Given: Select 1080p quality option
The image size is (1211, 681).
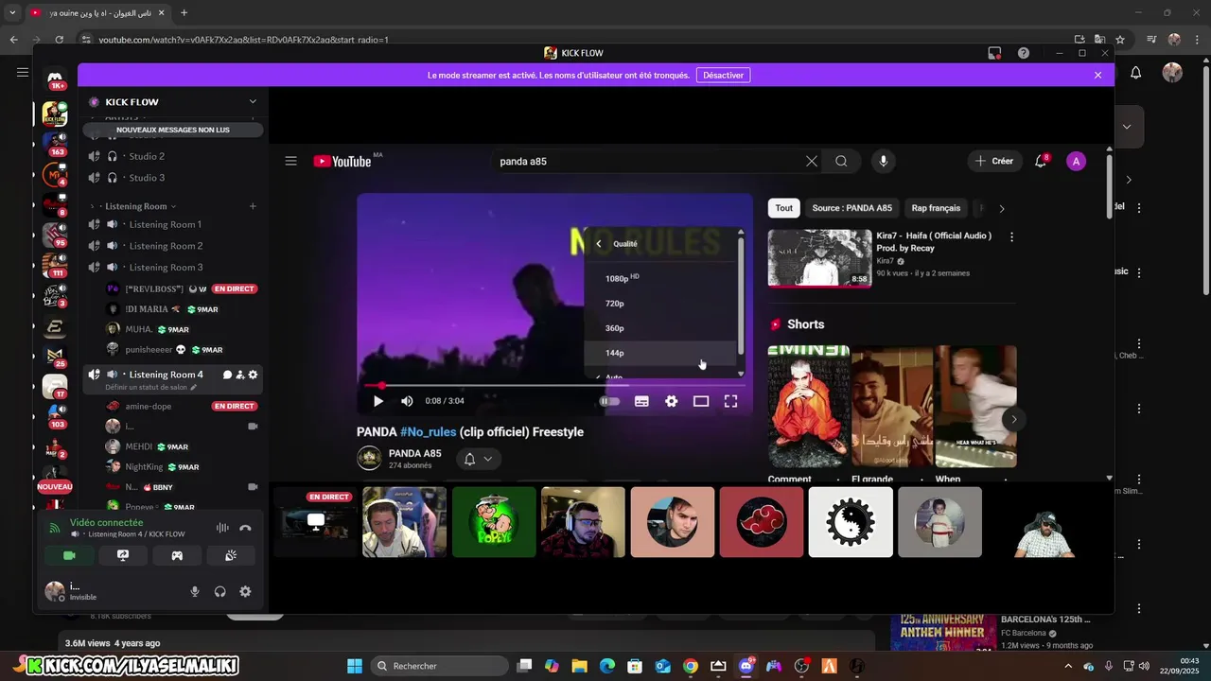Looking at the screenshot, I should tap(661, 278).
